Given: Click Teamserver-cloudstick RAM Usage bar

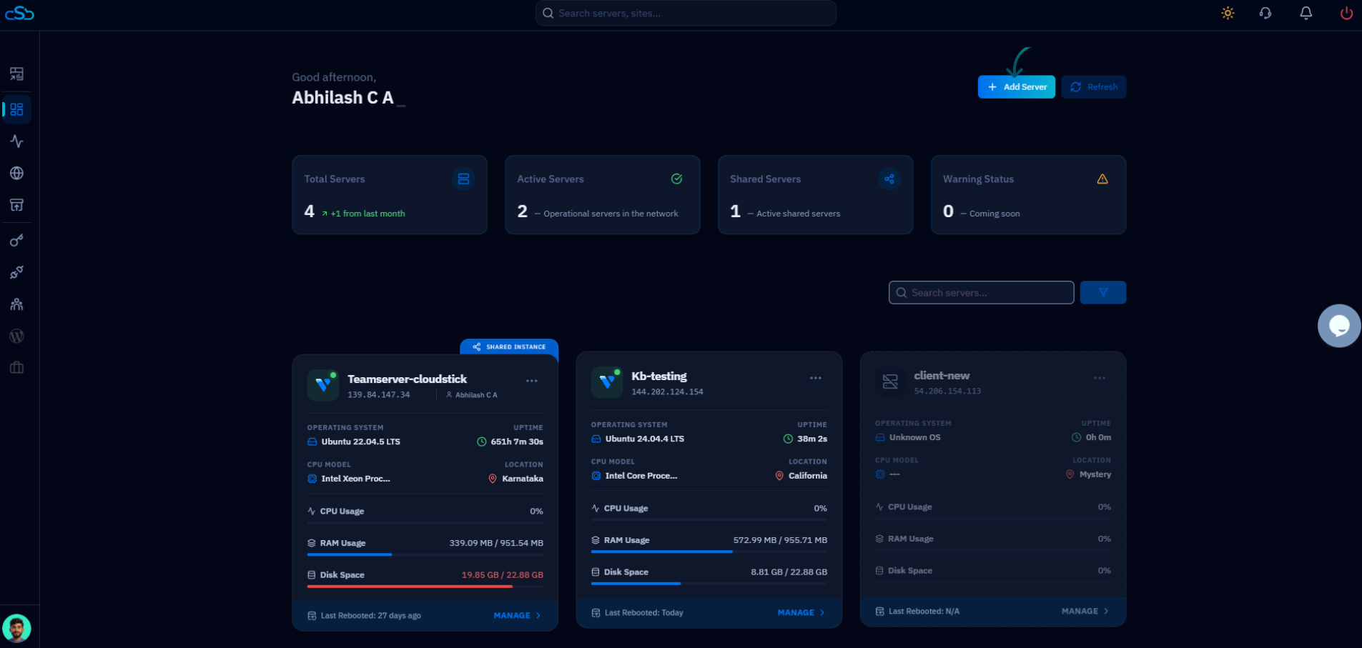Looking at the screenshot, I should click(425, 554).
